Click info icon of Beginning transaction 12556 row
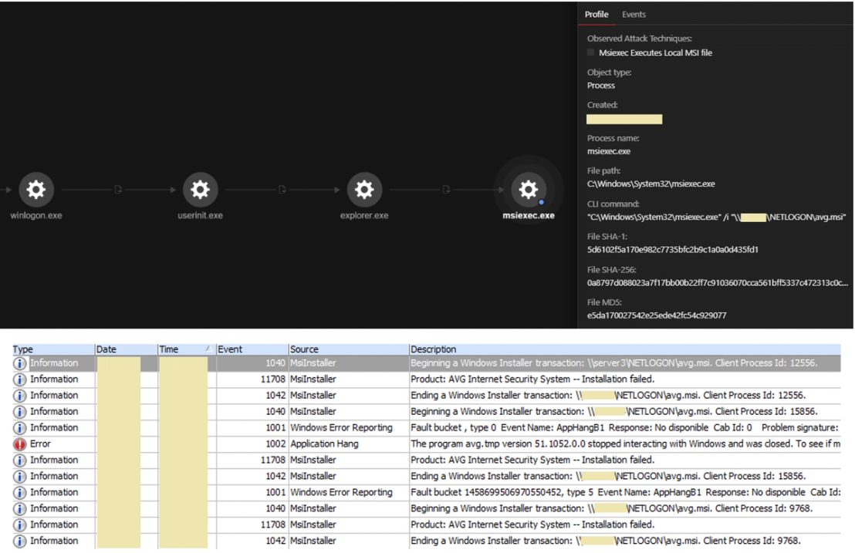The image size is (855, 553). (x=19, y=363)
